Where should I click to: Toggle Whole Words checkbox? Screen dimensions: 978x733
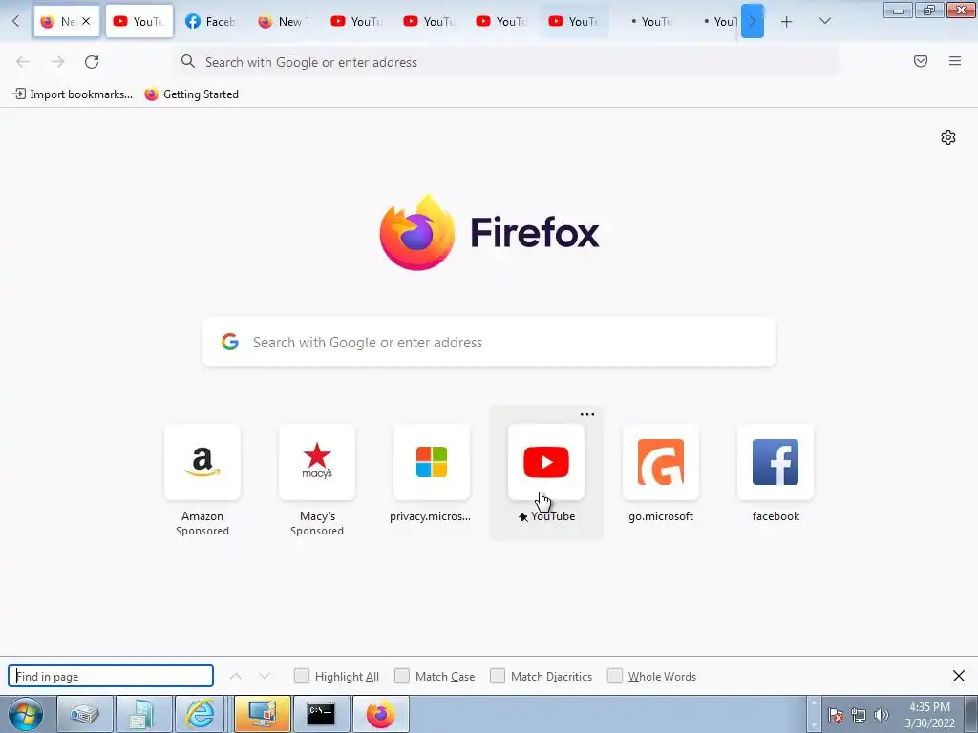pos(615,677)
